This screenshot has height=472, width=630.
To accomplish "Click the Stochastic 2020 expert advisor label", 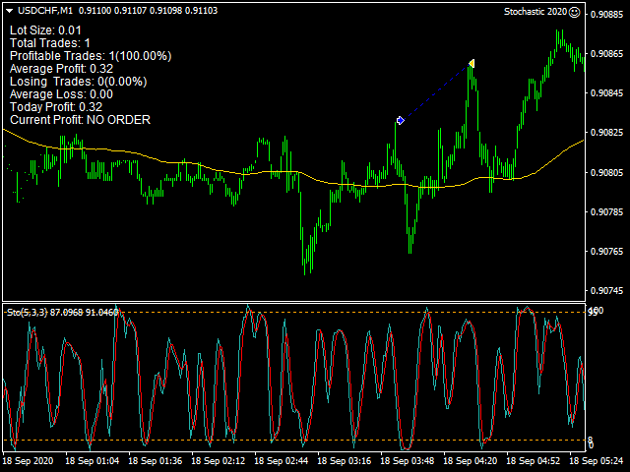I will pyautogui.click(x=535, y=12).
